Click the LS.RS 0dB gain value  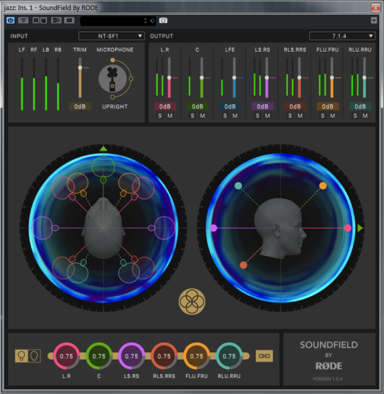click(263, 107)
